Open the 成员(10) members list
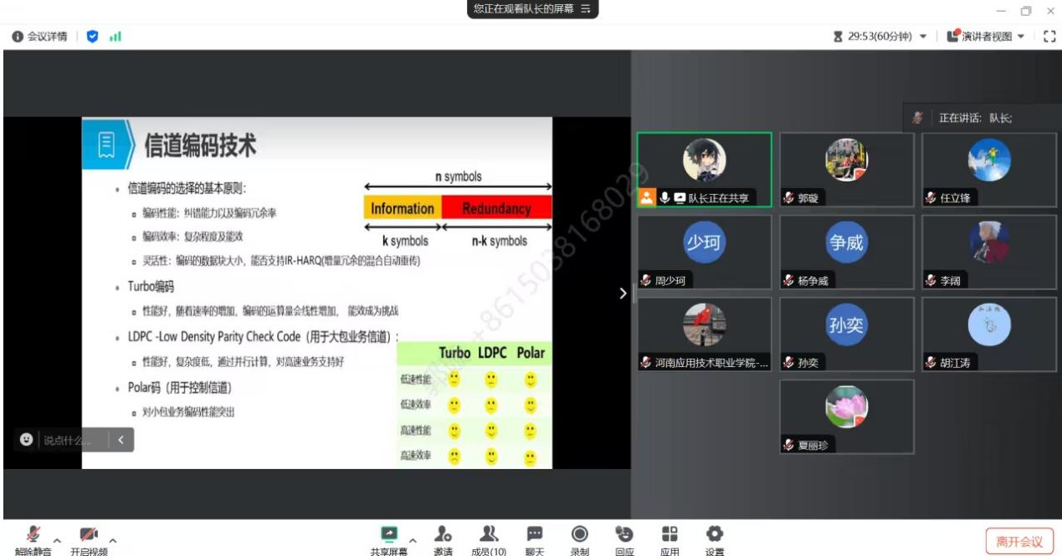 488,534
